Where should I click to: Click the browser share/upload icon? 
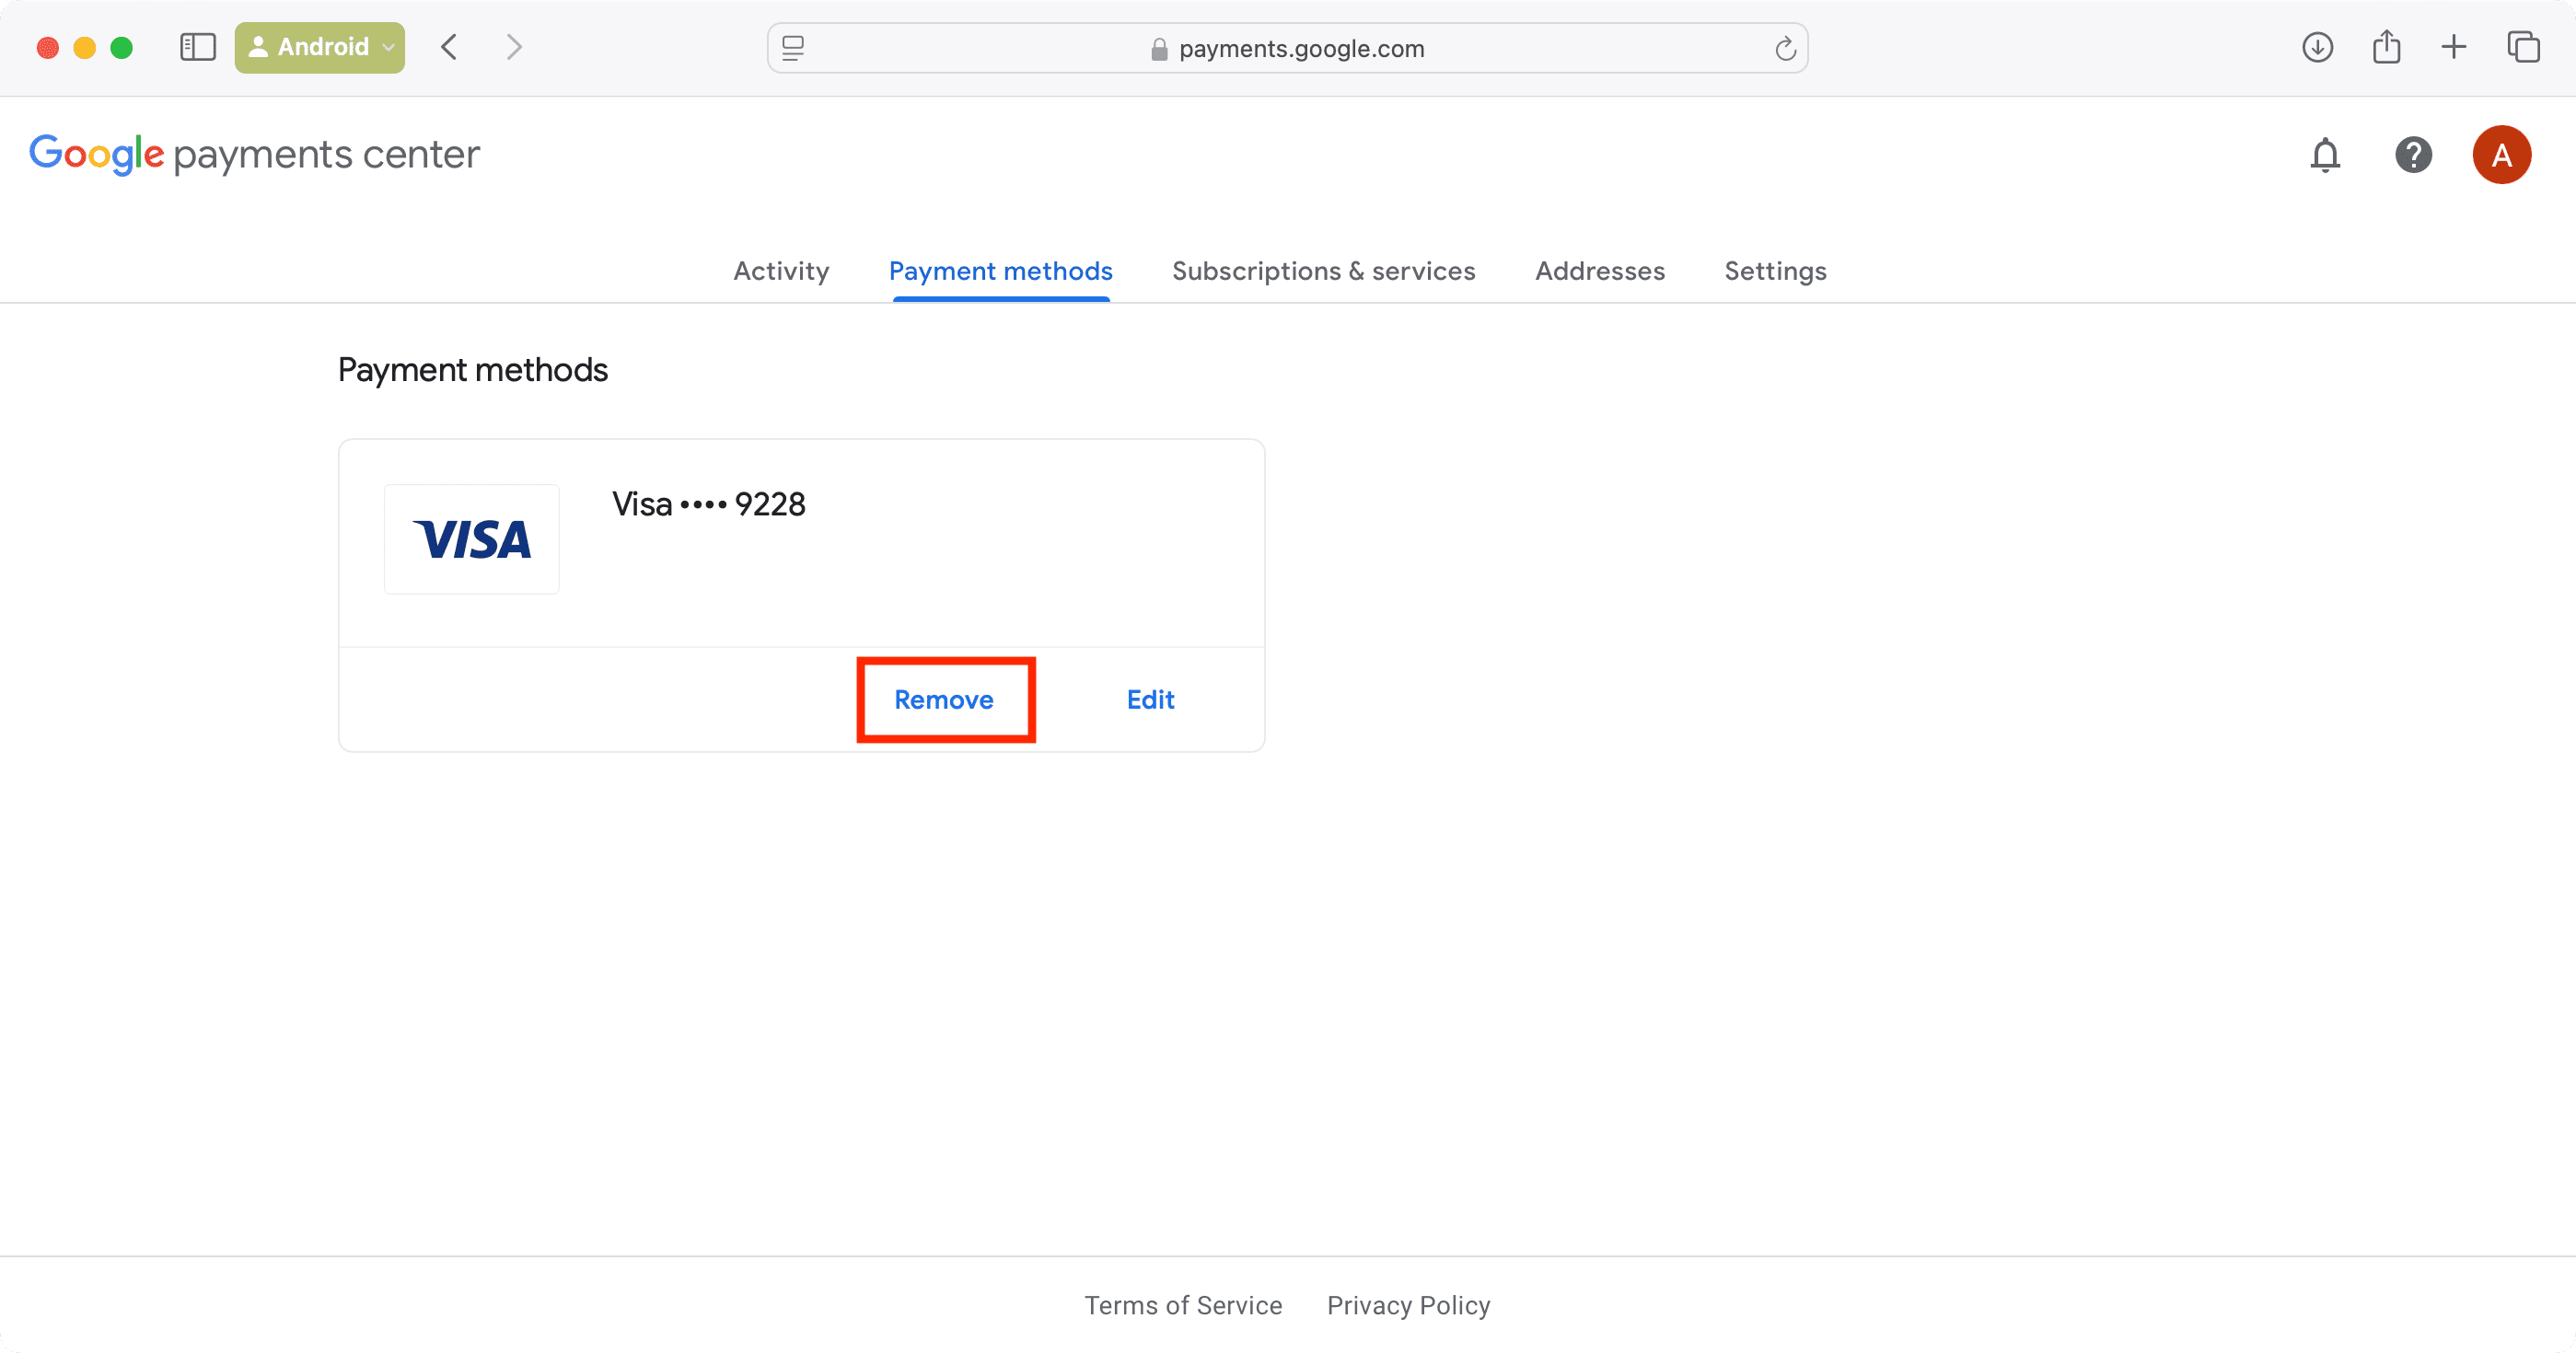pos(2387,46)
